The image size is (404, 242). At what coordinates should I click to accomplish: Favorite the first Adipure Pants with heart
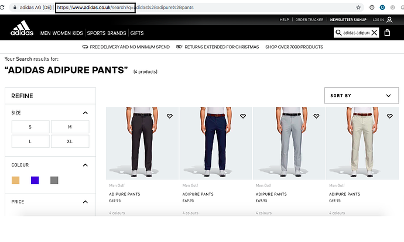pos(170,116)
